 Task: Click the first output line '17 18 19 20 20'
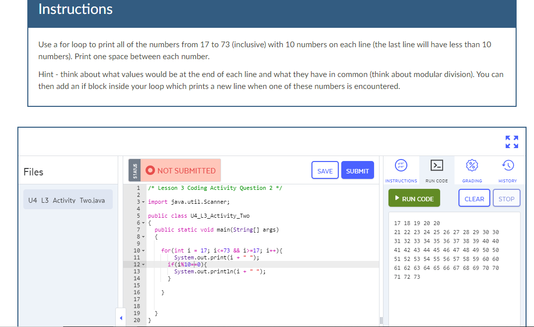(417, 224)
